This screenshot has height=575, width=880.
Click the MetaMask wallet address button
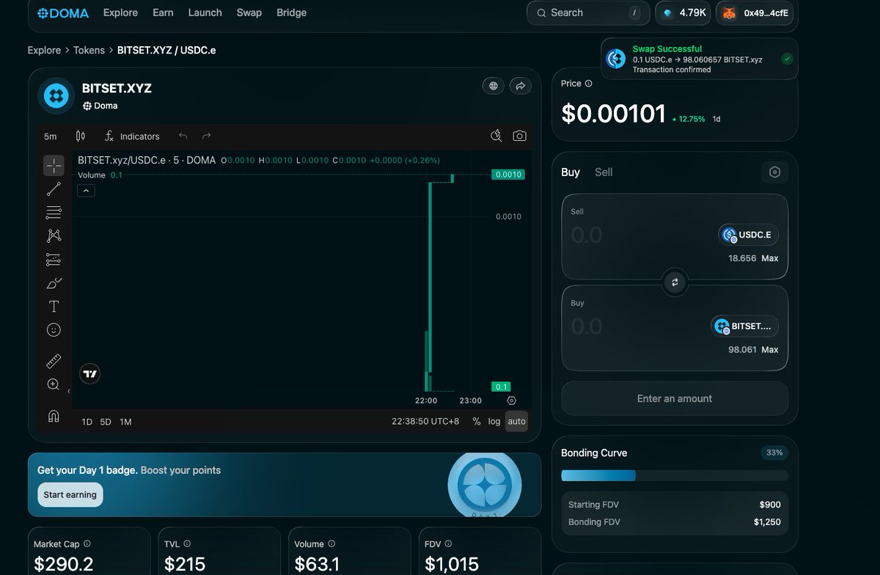click(x=757, y=13)
